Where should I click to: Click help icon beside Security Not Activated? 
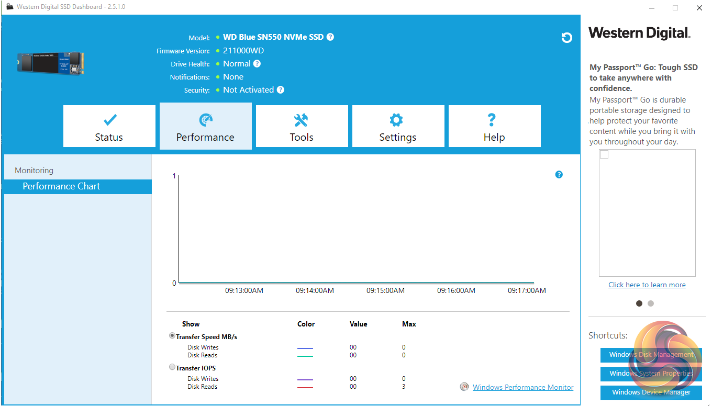(281, 90)
